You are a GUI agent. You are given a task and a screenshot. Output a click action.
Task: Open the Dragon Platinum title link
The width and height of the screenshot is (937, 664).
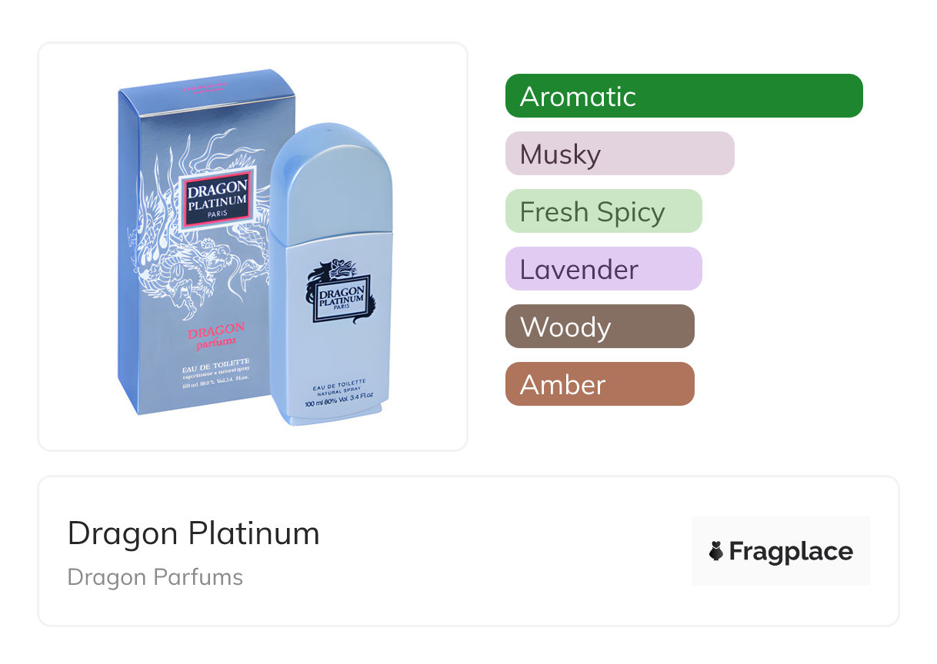click(x=193, y=533)
